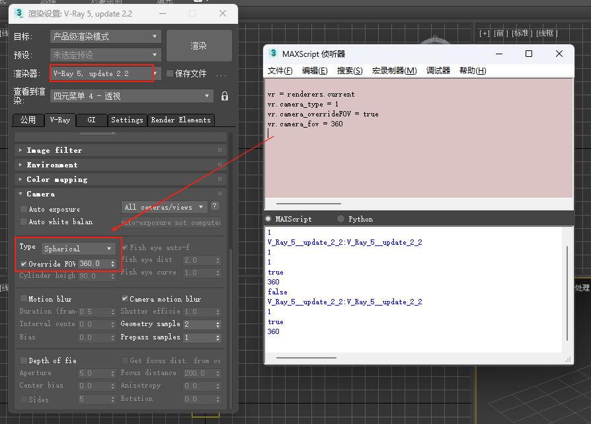Enable the Depth of field checkbox
Screen dimensions: 591x424
tap(24, 360)
